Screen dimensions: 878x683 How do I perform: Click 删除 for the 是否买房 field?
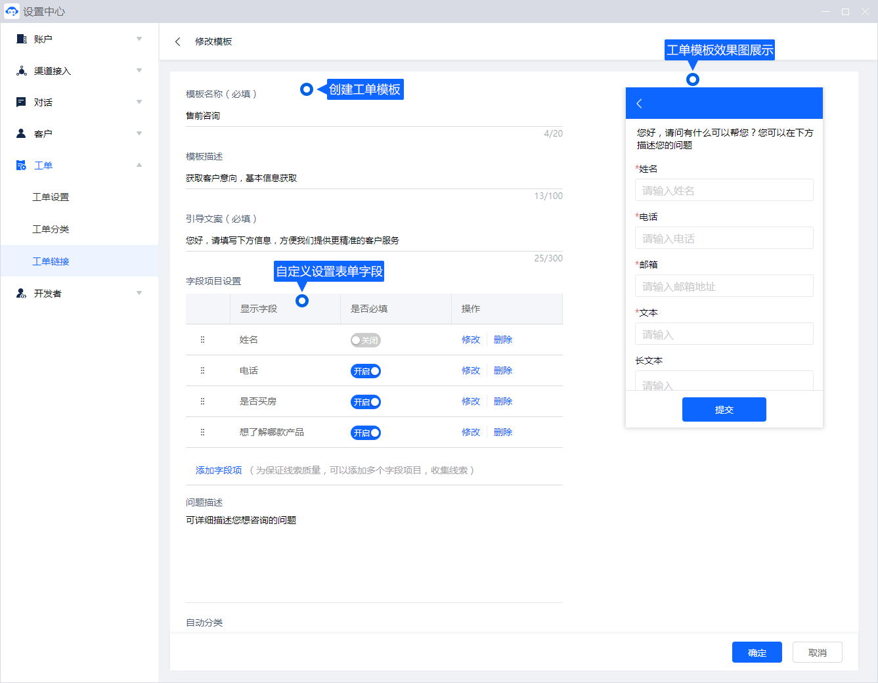tap(502, 401)
